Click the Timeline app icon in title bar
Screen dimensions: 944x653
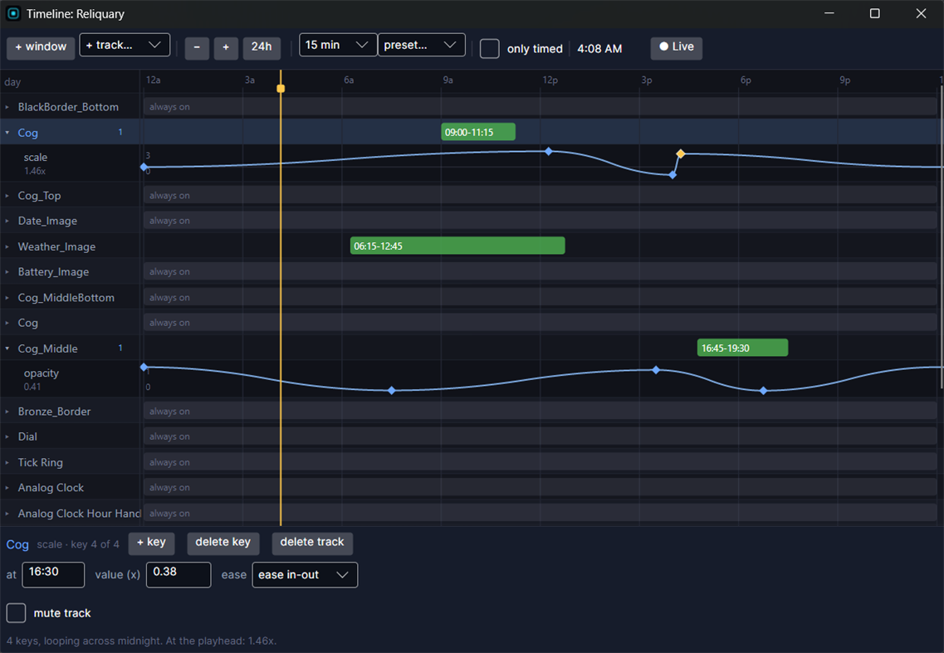(x=13, y=13)
